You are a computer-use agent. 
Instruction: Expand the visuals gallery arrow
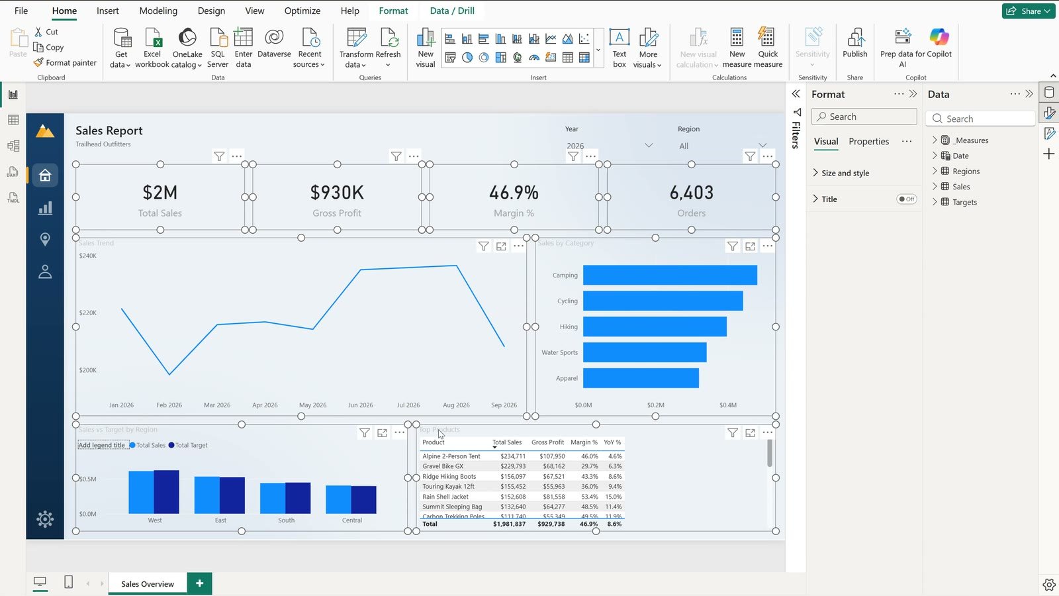coord(598,49)
